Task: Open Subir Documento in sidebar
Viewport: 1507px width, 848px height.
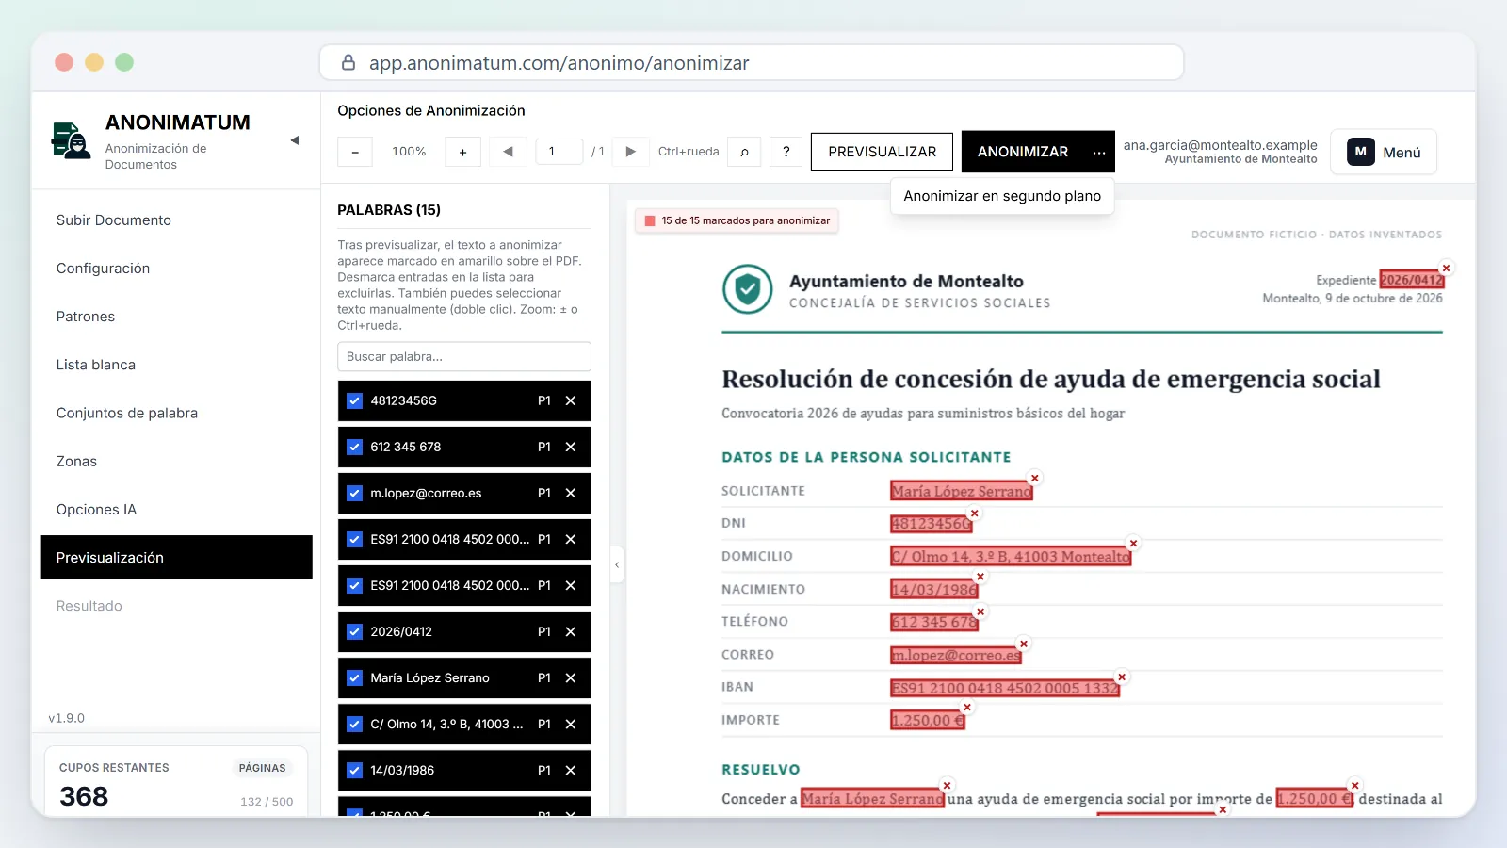Action: (x=176, y=220)
